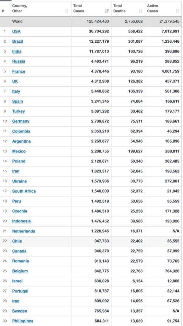Open the Brazil country link
183x326 pixels.
point(17,41)
